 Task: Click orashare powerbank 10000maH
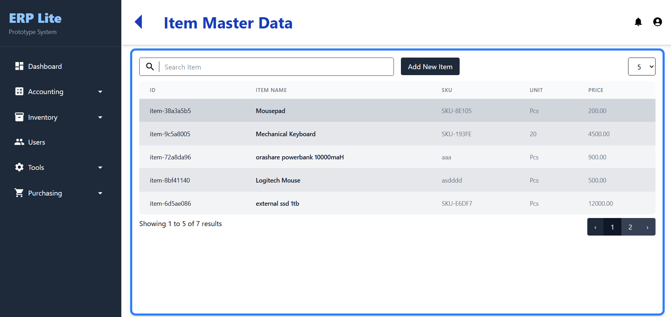click(300, 157)
